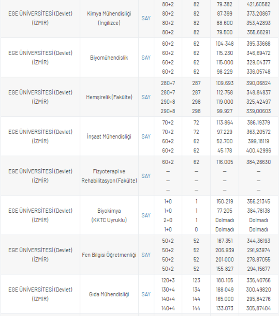Click the Biyokimya (KKTC Uyruklu) program cell
The height and width of the screenshot is (316, 279).
(x=109, y=215)
